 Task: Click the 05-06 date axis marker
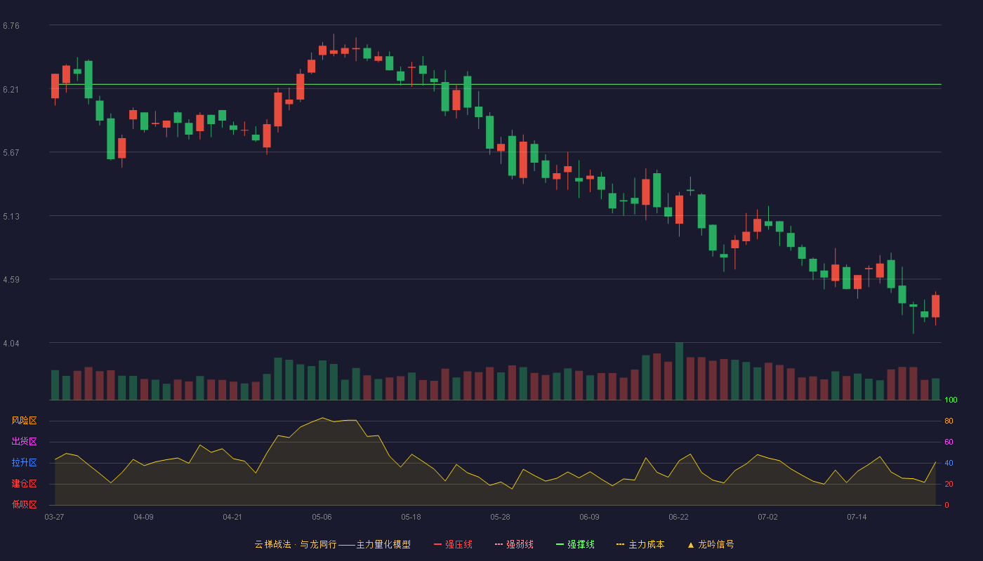click(x=322, y=517)
